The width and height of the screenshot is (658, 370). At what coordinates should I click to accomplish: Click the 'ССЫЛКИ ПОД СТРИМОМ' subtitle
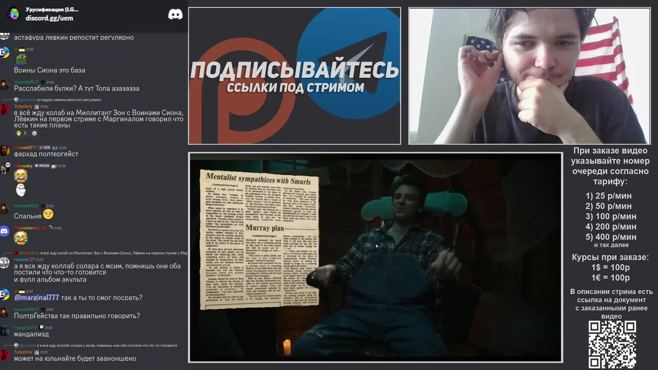pos(296,88)
